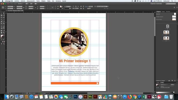Open Google Chrome from the Dock
The width and height of the screenshot is (178, 100).
coord(135,97)
